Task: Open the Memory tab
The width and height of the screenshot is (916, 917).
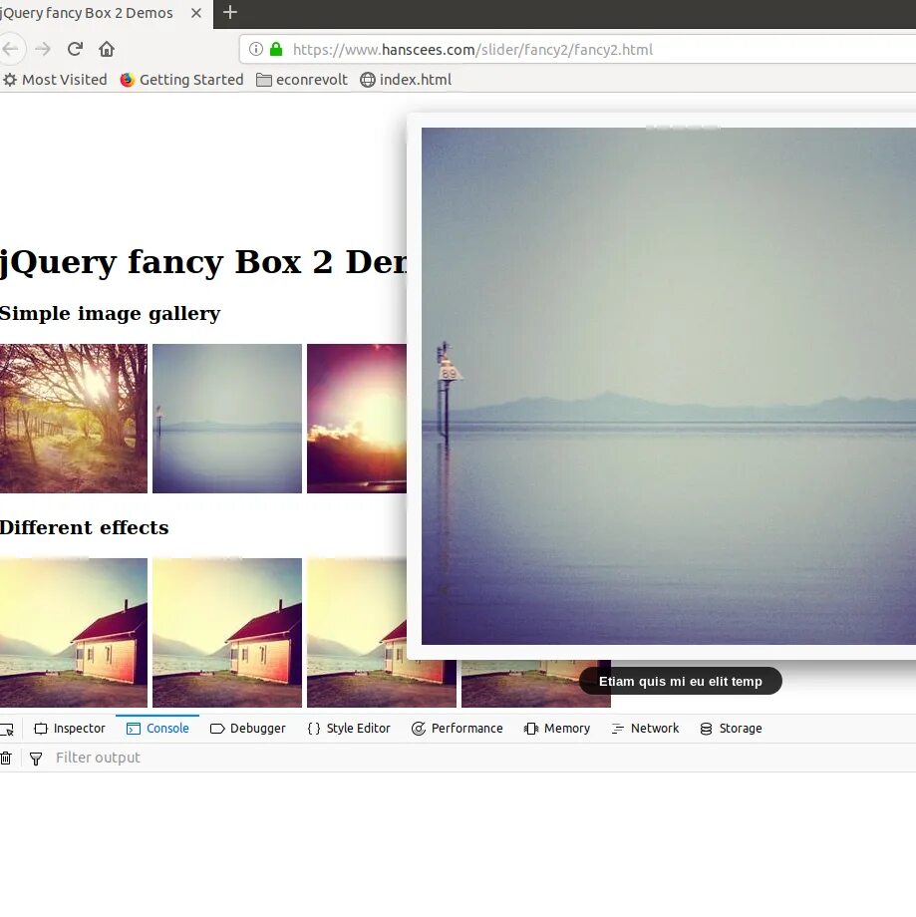Action: [556, 728]
